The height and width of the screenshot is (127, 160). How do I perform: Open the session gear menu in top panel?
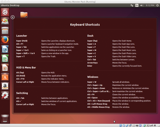157,5
